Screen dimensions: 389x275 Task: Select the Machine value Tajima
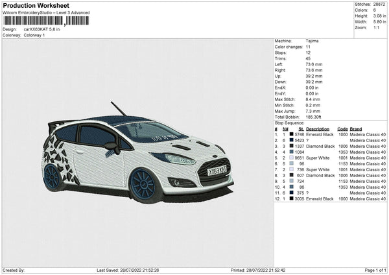[x=312, y=41]
